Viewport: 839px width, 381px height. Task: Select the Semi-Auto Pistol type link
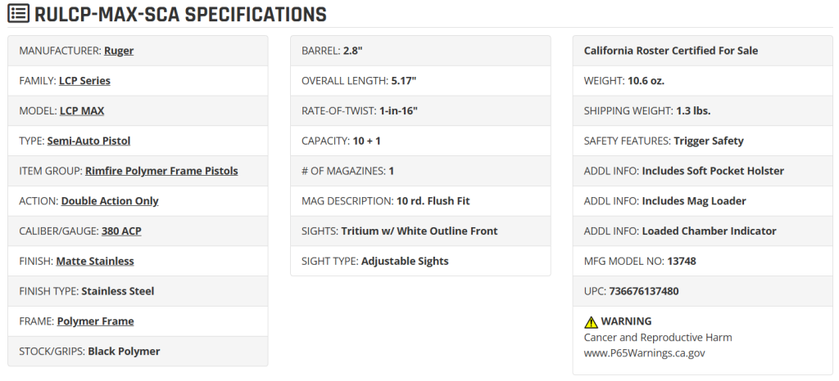point(88,141)
